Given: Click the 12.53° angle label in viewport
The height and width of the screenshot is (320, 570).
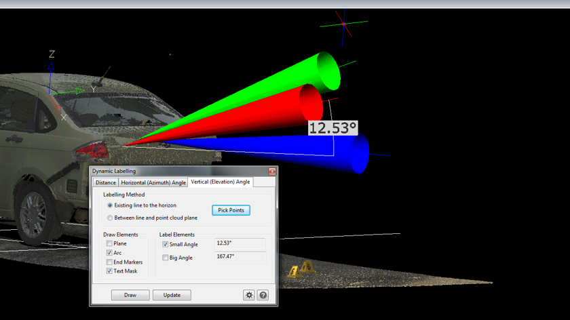Looking at the screenshot, I should tap(332, 128).
